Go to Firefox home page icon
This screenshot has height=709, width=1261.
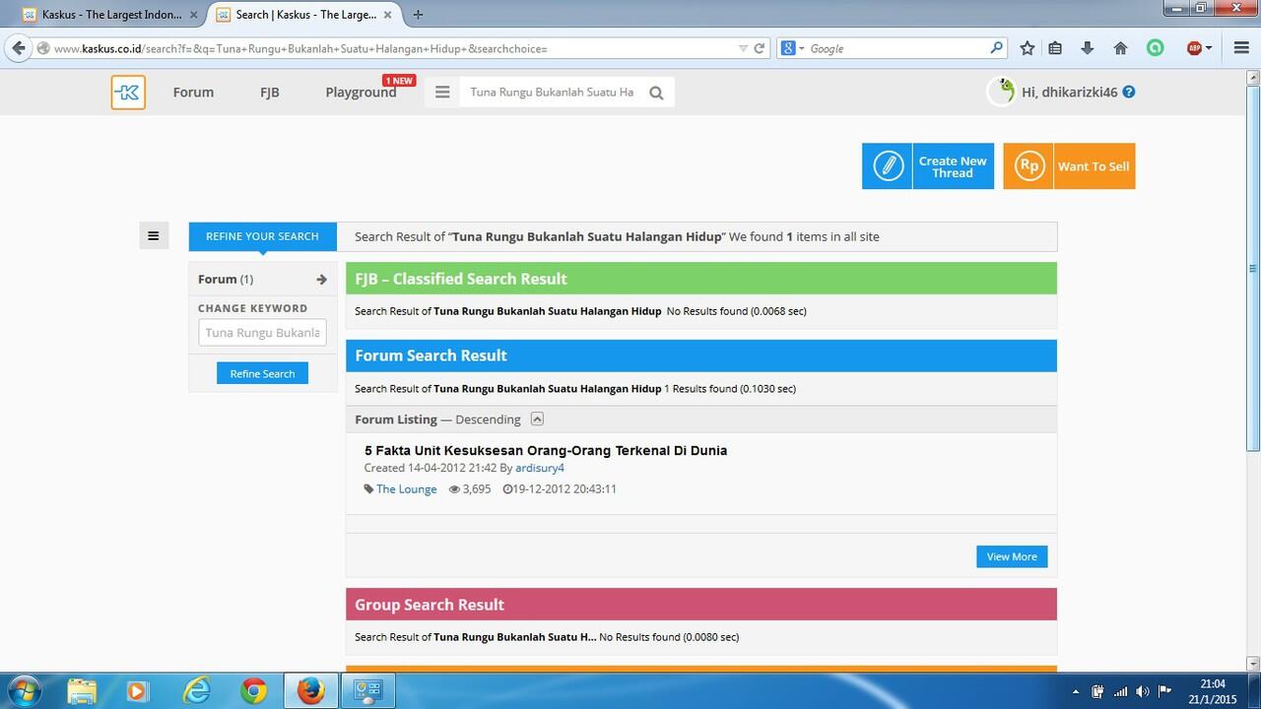[x=1120, y=48]
